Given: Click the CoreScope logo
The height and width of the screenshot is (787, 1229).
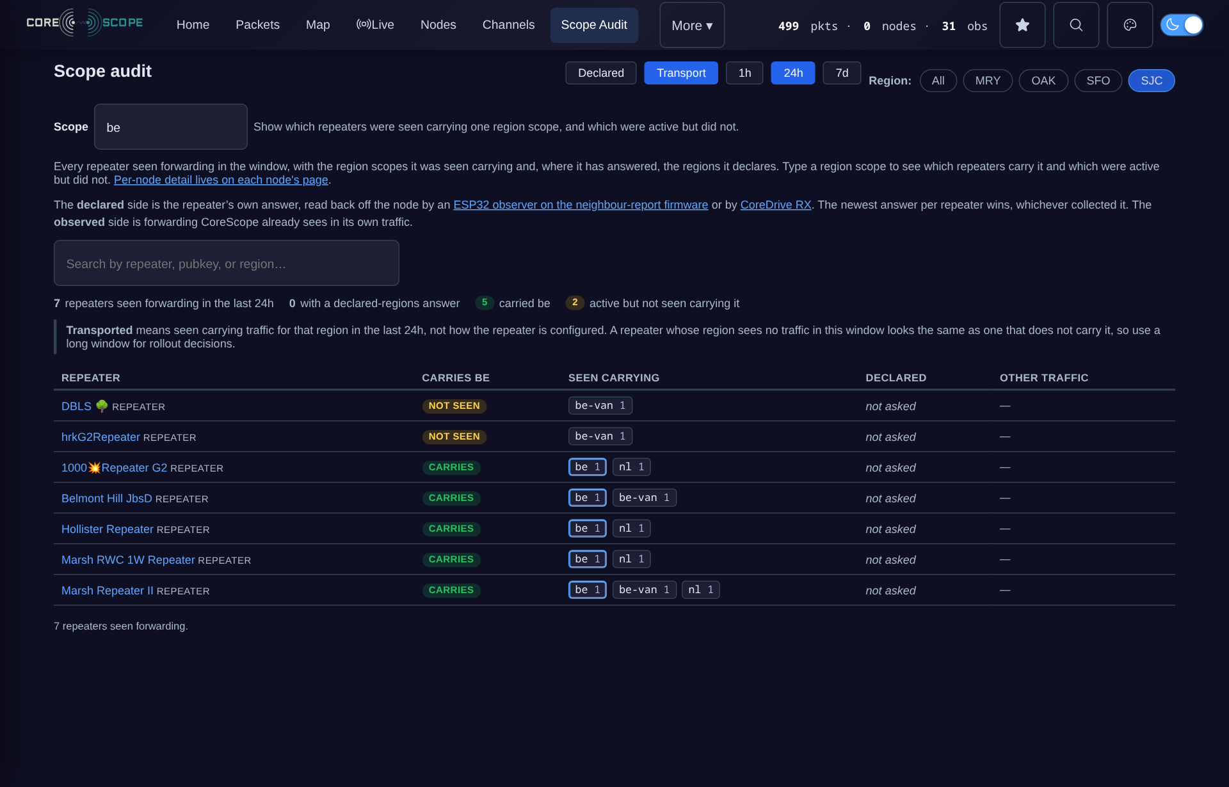Looking at the screenshot, I should (x=84, y=23).
